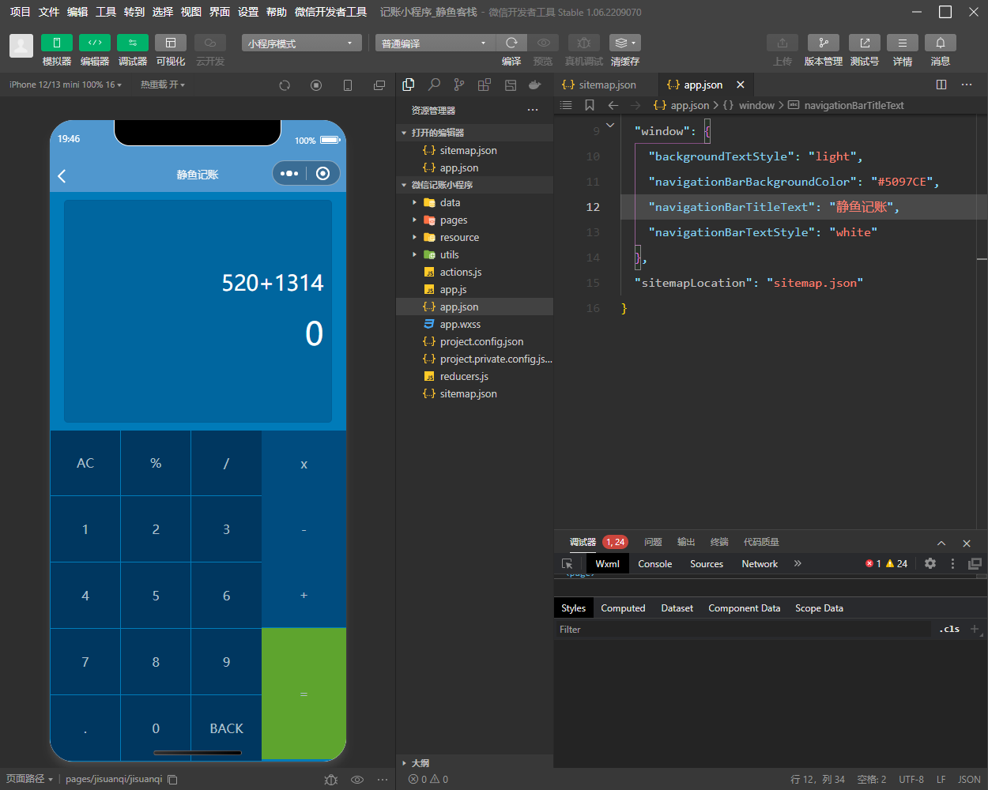This screenshot has width=988, height=790.
Task: Click the Filter input field
Action: point(743,630)
